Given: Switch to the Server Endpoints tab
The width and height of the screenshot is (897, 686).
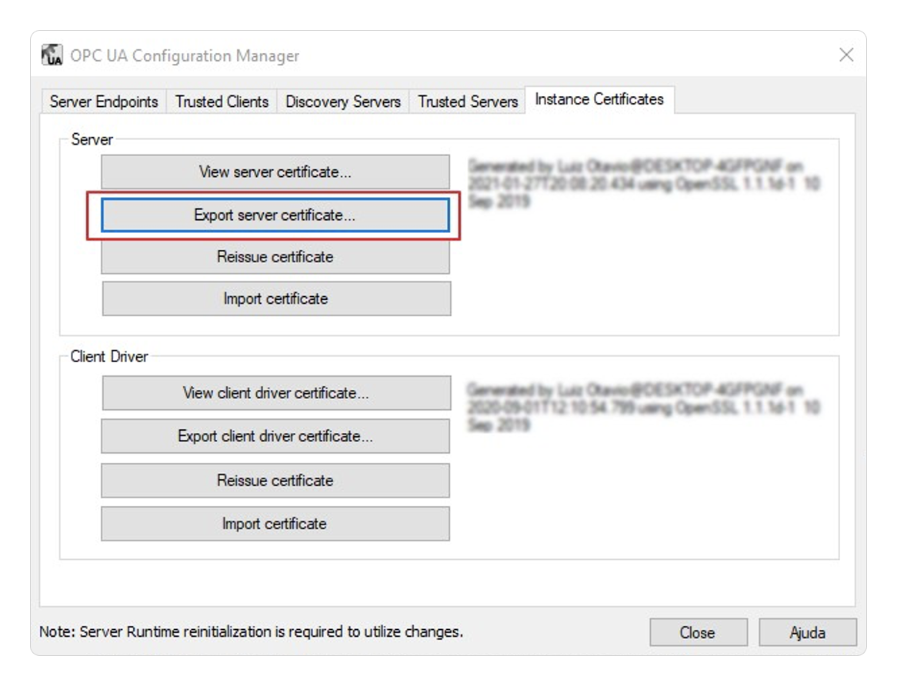Looking at the screenshot, I should [x=104, y=102].
